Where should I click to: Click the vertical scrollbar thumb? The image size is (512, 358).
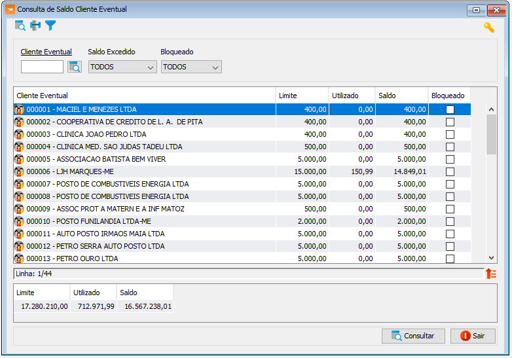(491, 134)
